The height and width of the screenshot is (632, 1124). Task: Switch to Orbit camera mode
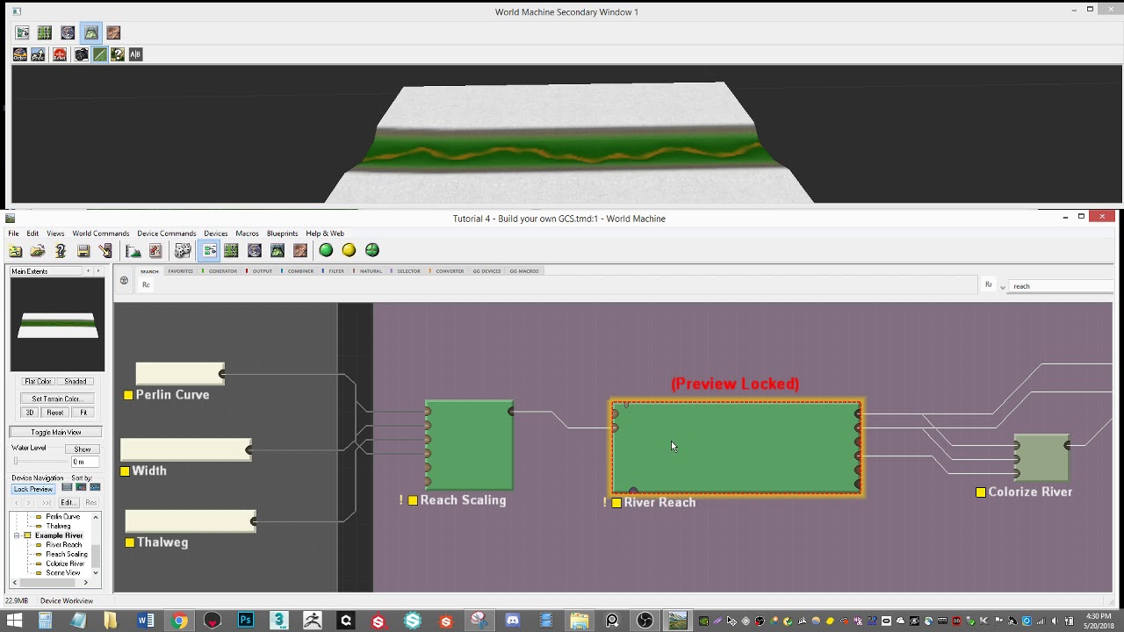pyautogui.click(x=19, y=54)
